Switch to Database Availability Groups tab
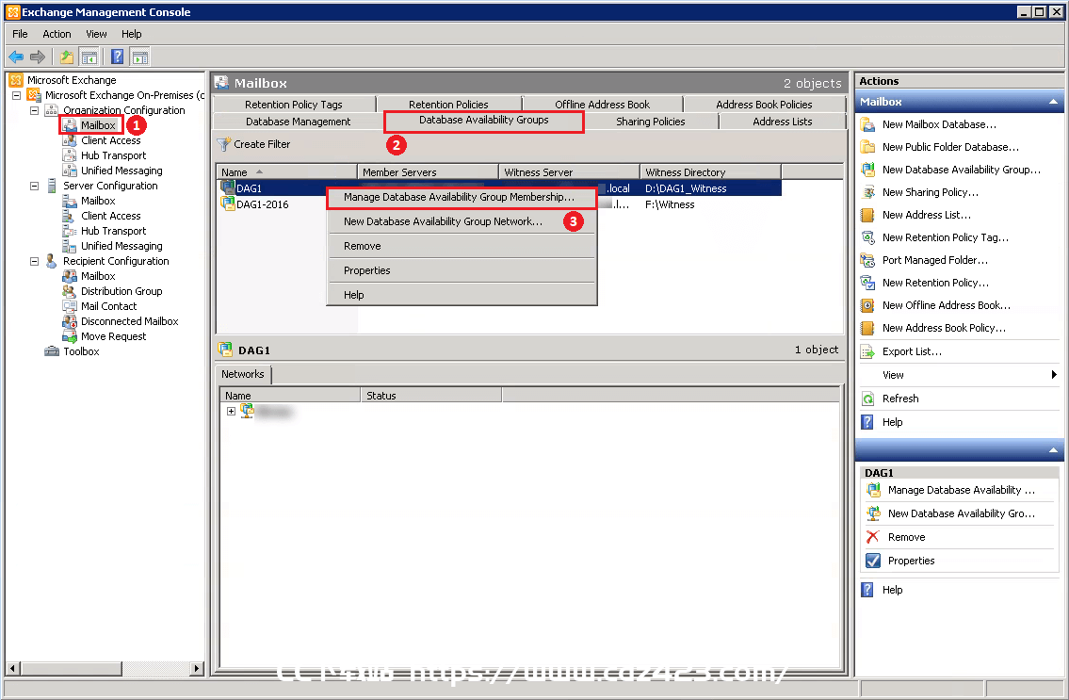The image size is (1069, 700). [483, 120]
